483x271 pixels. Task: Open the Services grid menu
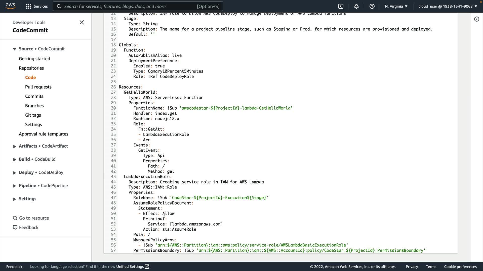(x=29, y=6)
